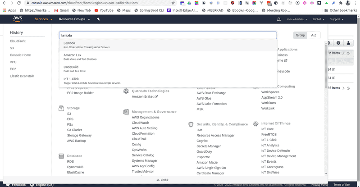Select IoT 1-Click from search suggestions
This screenshot has height=187, width=360.
(x=168, y=81)
